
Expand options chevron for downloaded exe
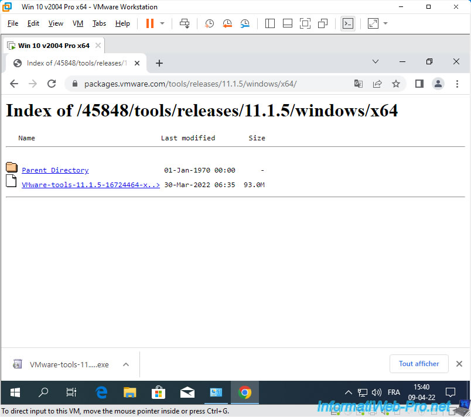[126, 364]
